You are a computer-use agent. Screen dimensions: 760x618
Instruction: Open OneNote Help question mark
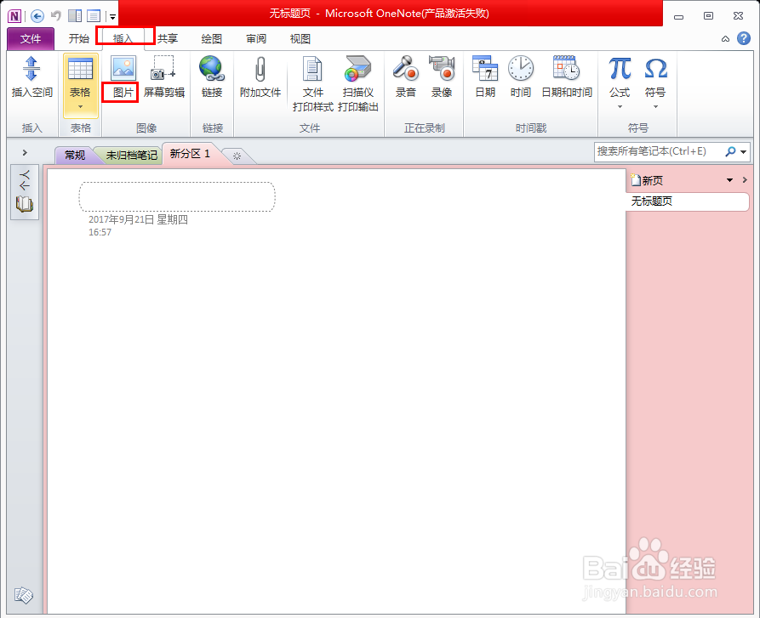[x=744, y=39]
